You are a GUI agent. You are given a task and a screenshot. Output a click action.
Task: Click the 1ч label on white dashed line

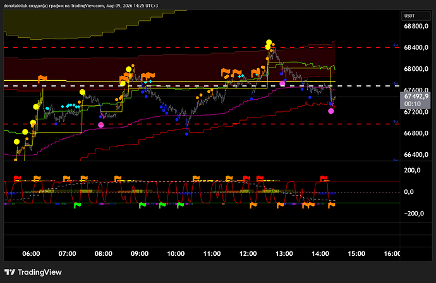coord(396,85)
